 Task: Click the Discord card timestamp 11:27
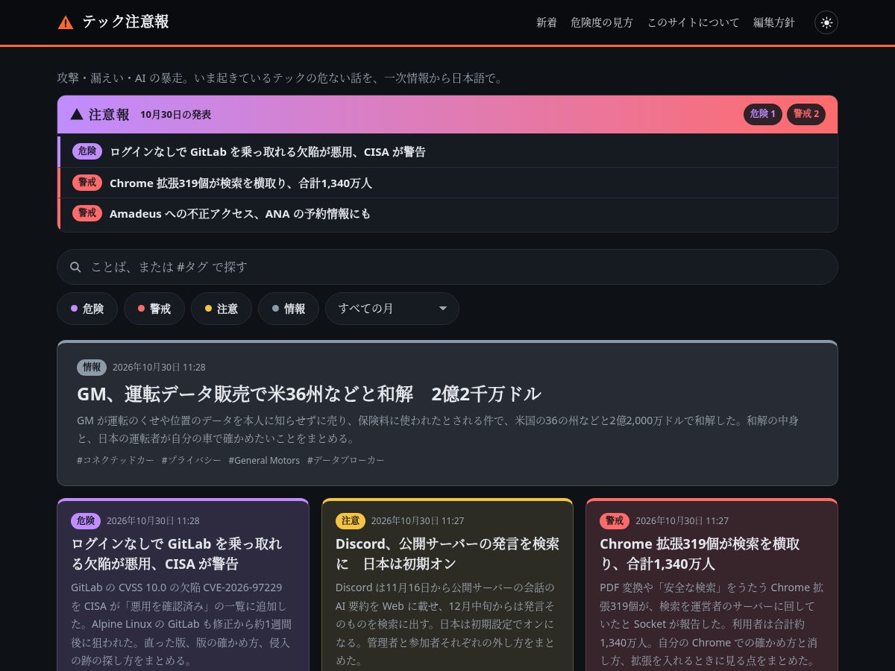(418, 520)
